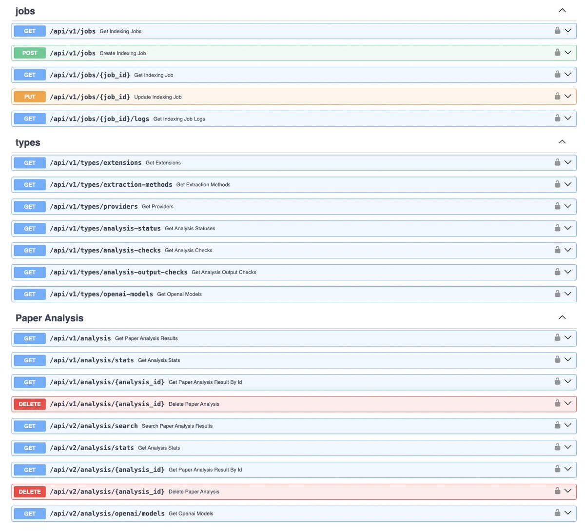This screenshot has width=585, height=532.
Task: Click lock icon on /api/v2/analysis/stats row
Action: click(557, 447)
